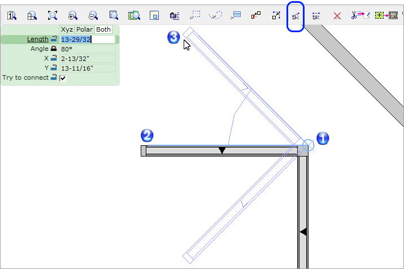Select the zoom window magnifier tool
The image size is (404, 269).
tap(114, 15)
